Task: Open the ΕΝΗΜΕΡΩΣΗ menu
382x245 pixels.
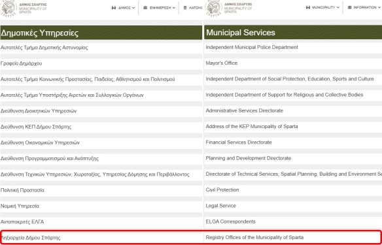Action: tap(160, 8)
